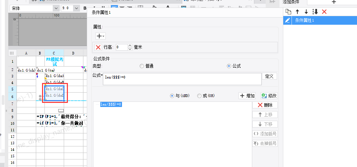The width and height of the screenshot is (357, 167).
Task: Move the condition up with the up arrow icon
Action: point(297,12)
